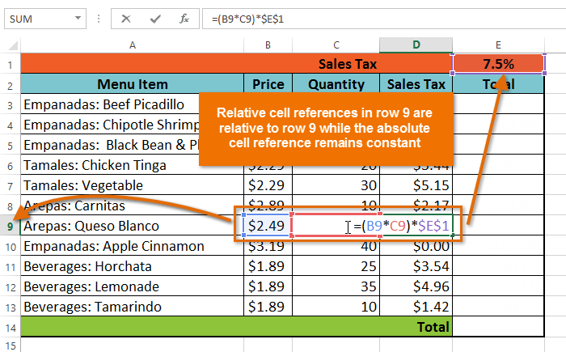Click the $2.49 price cell

pos(268,226)
